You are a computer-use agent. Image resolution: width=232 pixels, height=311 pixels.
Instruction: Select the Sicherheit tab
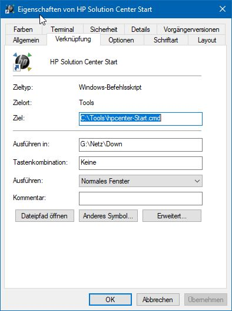pos(104,30)
